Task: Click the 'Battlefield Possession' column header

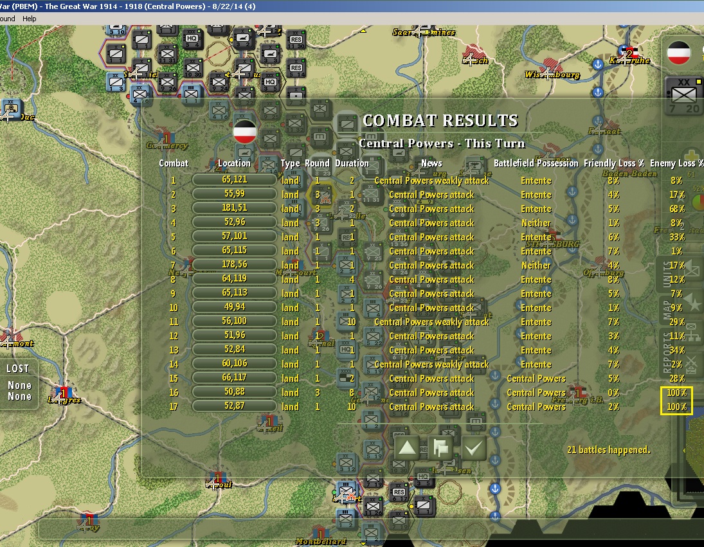Action: [536, 163]
